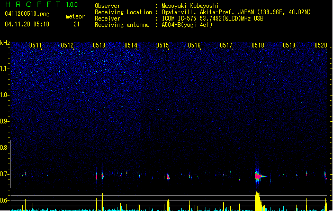The height and width of the screenshot is (211, 333).
Task: Click the 0515 time marker
Action: click(163, 45)
